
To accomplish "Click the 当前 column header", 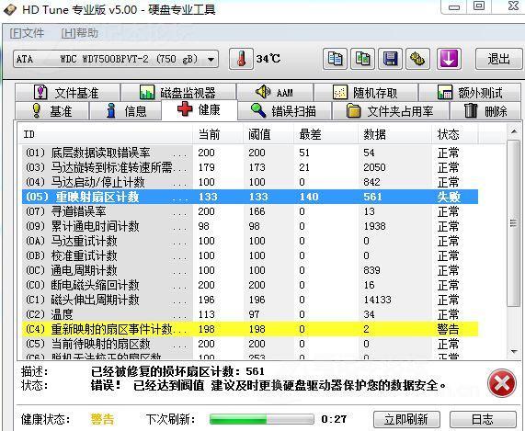I will tap(218, 134).
